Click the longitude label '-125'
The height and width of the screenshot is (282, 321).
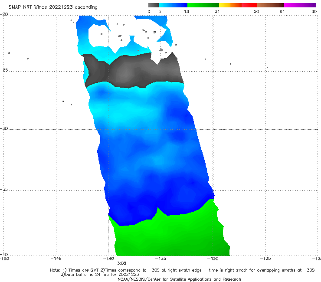[x=265, y=259]
